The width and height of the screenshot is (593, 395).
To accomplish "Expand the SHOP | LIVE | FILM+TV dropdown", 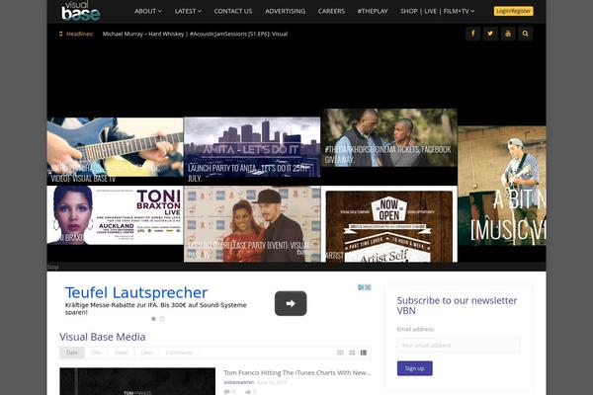I will pyautogui.click(x=437, y=11).
